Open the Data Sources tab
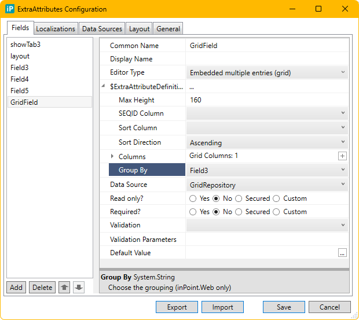This screenshot has width=359, height=320. point(102,29)
